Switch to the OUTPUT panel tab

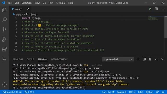tap(30, 59)
